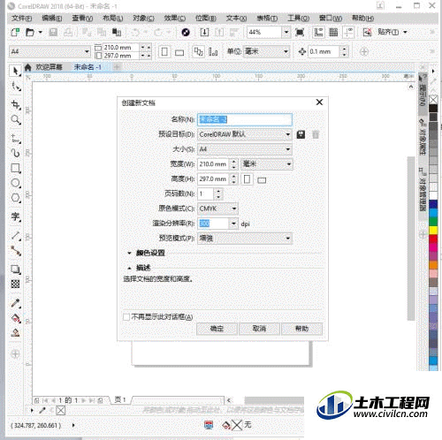Click the dialog width 210.0 mm field

[x=213, y=164]
